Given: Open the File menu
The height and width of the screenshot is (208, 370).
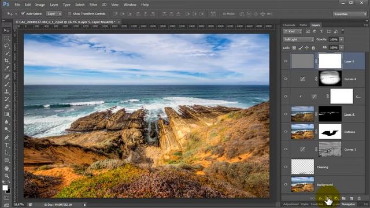Looking at the screenshot, I should point(17,5).
